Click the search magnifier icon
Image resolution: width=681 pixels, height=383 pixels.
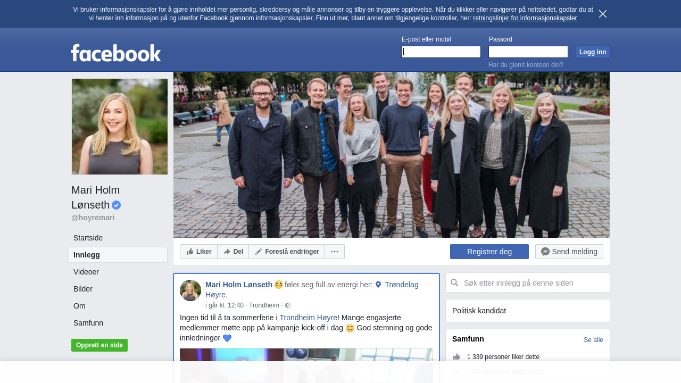click(x=454, y=282)
